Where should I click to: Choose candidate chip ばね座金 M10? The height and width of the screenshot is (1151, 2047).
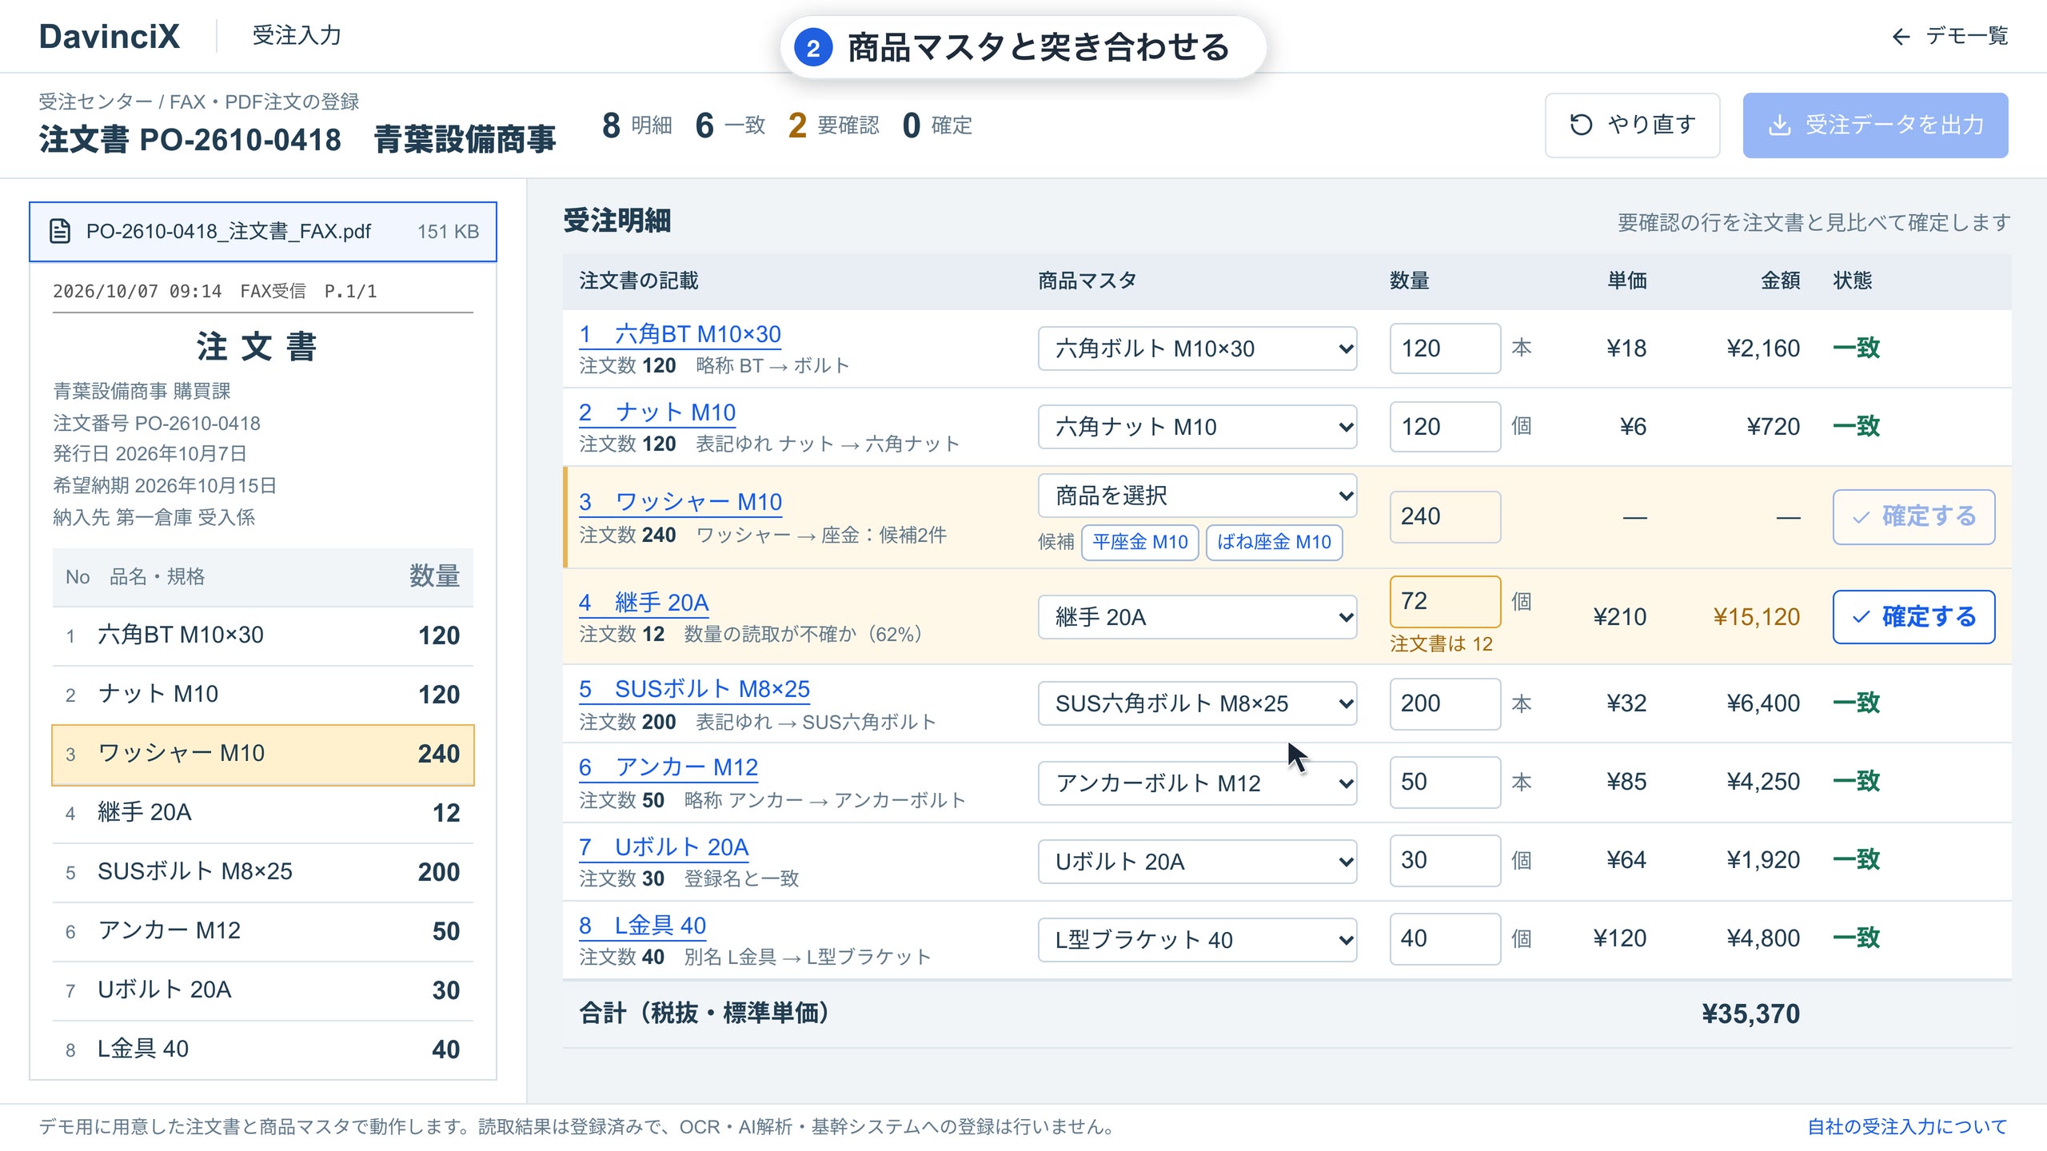click(1274, 542)
